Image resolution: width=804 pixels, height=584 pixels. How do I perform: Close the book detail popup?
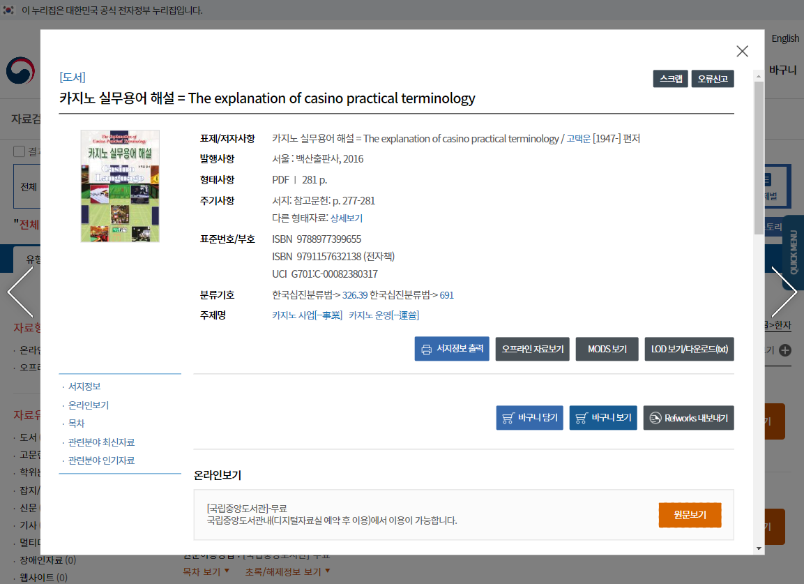coord(742,51)
